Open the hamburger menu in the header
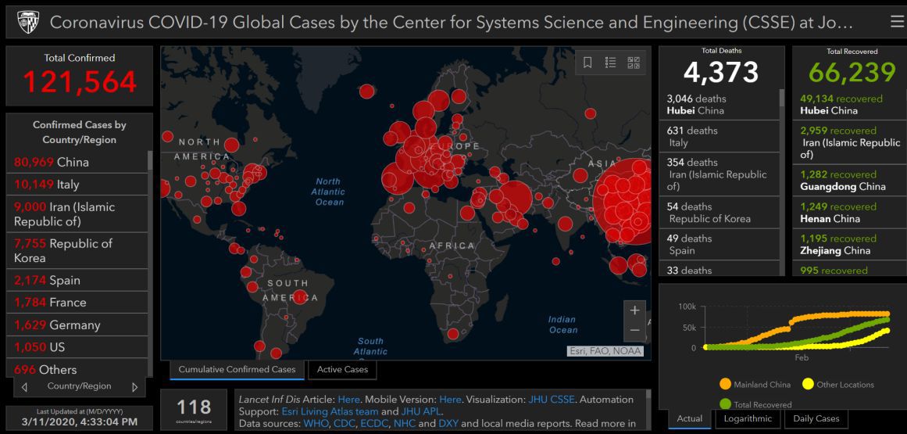Image resolution: width=907 pixels, height=434 pixels. click(896, 21)
